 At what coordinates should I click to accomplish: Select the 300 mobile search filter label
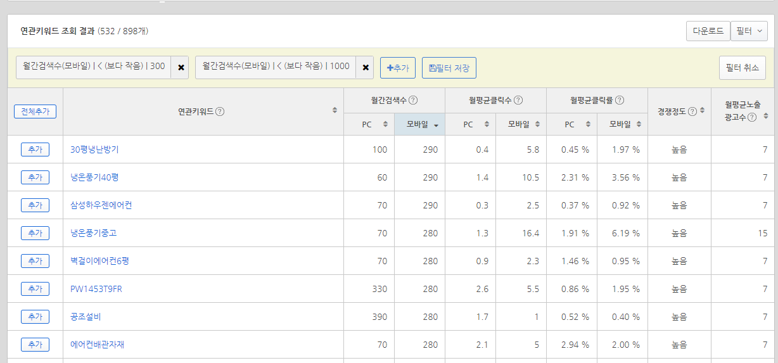[x=94, y=67]
